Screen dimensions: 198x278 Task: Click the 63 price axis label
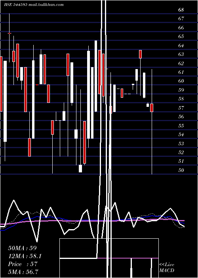181,54
